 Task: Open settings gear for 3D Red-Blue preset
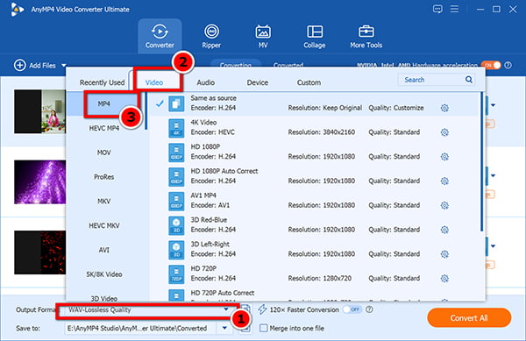tap(444, 230)
